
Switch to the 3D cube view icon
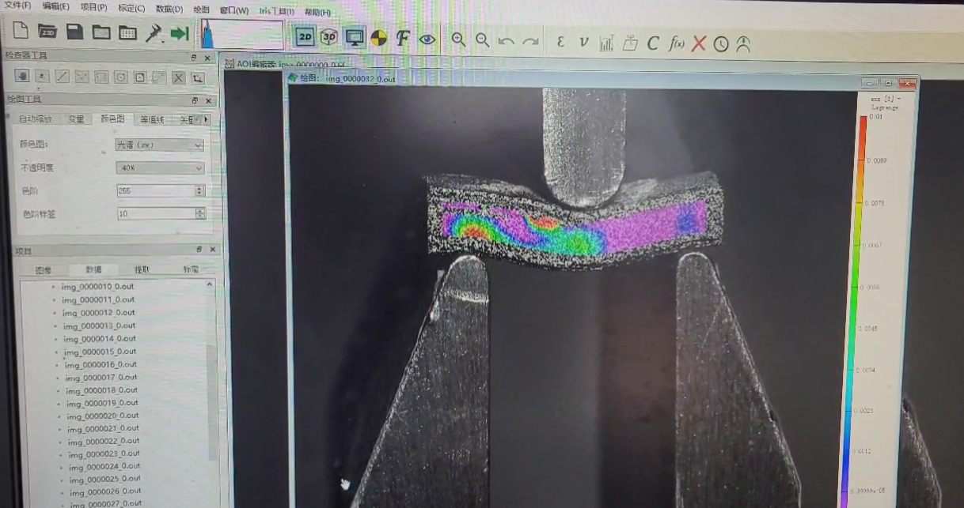[329, 37]
